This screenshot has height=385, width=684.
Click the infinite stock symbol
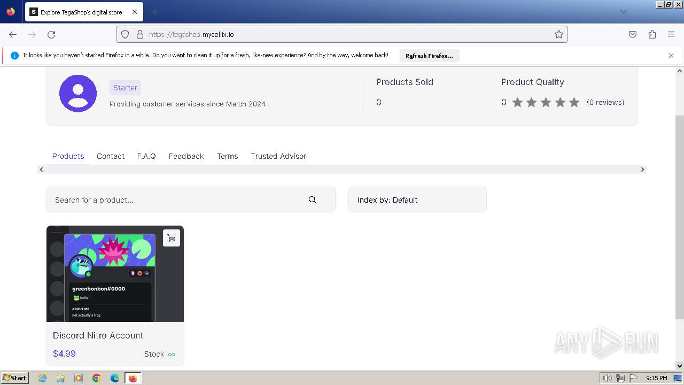(x=172, y=354)
